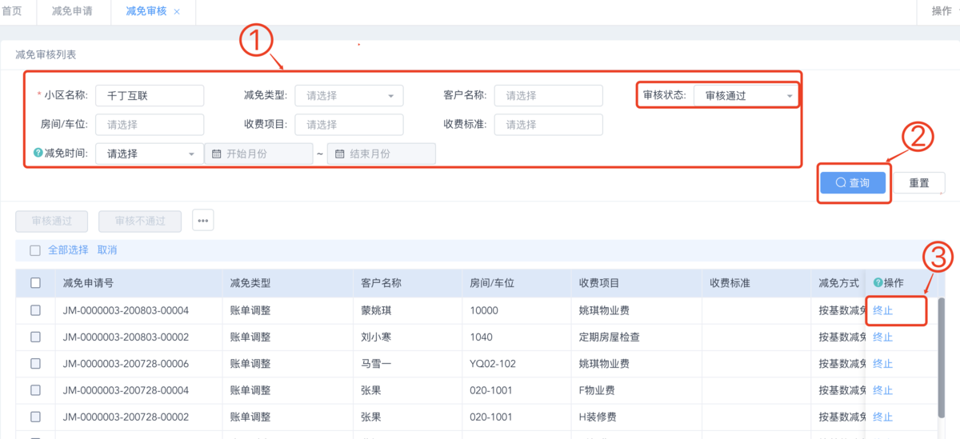Toggle the table header select-all checkbox
Image resolution: width=960 pixels, height=439 pixels.
point(35,283)
